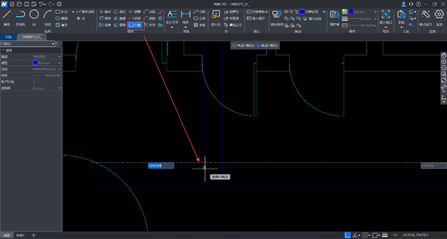The image size is (447, 239).
Task: Click the 插入图片 insert image button
Action: [256, 18]
